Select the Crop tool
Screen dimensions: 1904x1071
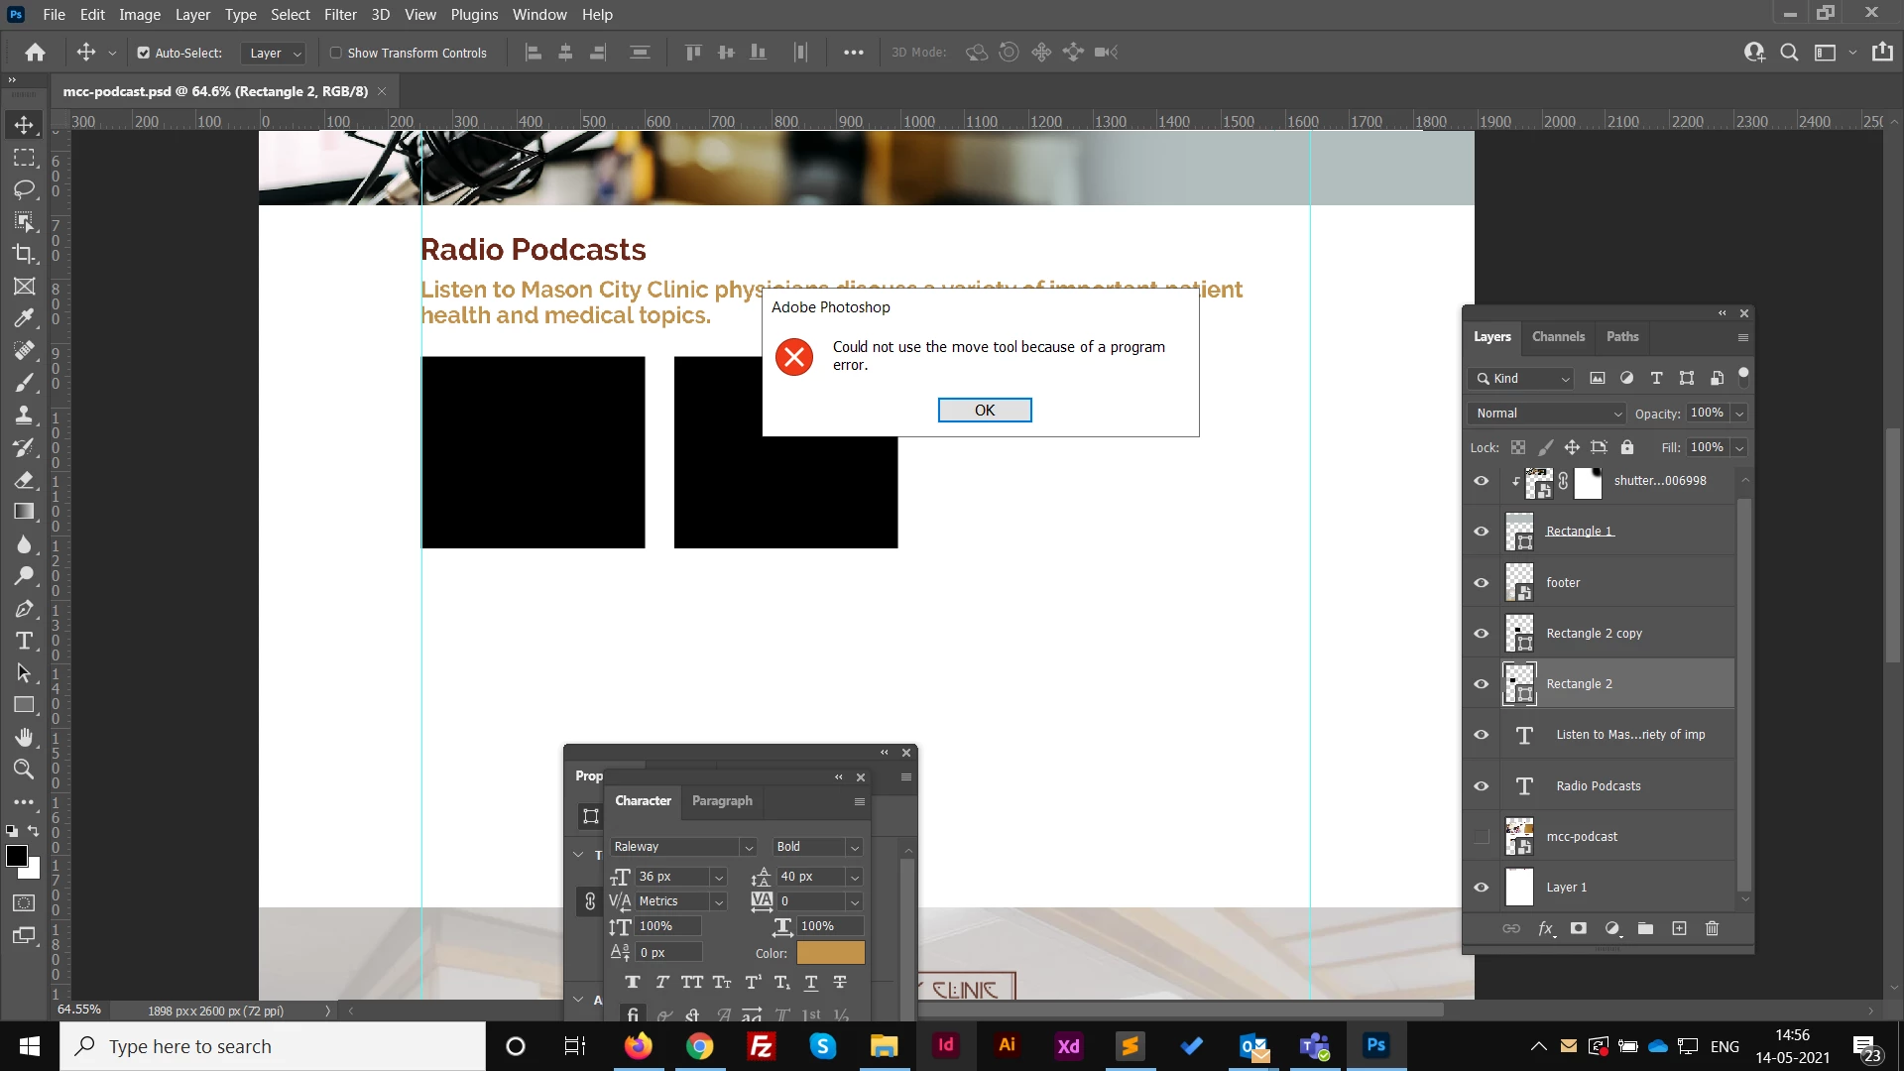24,254
